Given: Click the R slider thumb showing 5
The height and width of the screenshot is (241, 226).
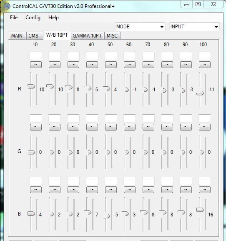Looking at the screenshot, I should (88, 88).
